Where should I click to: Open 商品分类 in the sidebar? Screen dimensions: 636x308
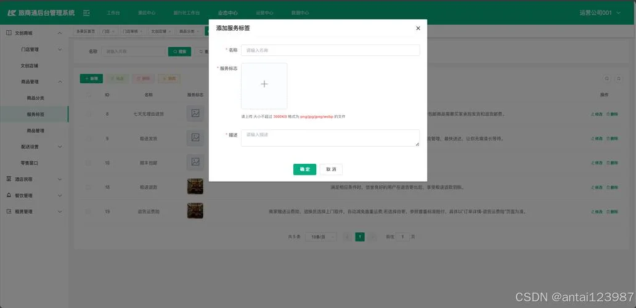[x=35, y=98]
